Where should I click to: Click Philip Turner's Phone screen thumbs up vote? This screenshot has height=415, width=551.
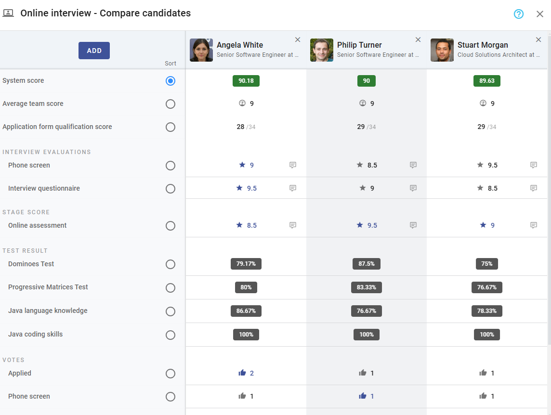click(x=363, y=396)
